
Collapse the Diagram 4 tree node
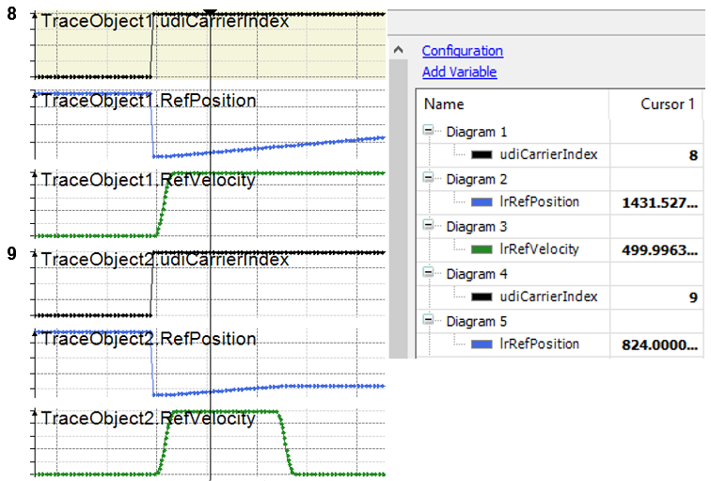click(430, 274)
